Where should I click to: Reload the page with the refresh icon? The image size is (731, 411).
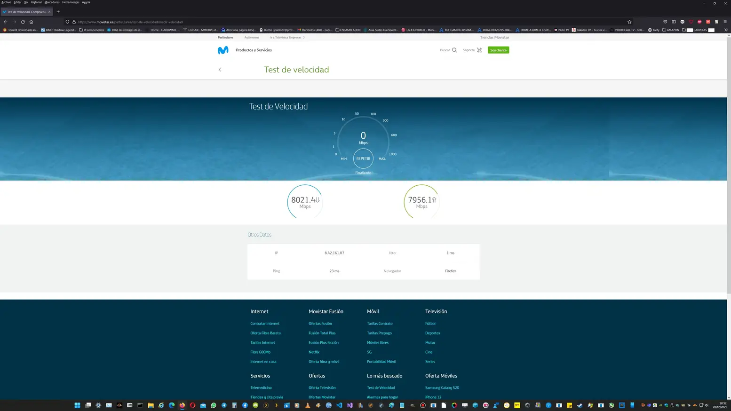point(23,22)
